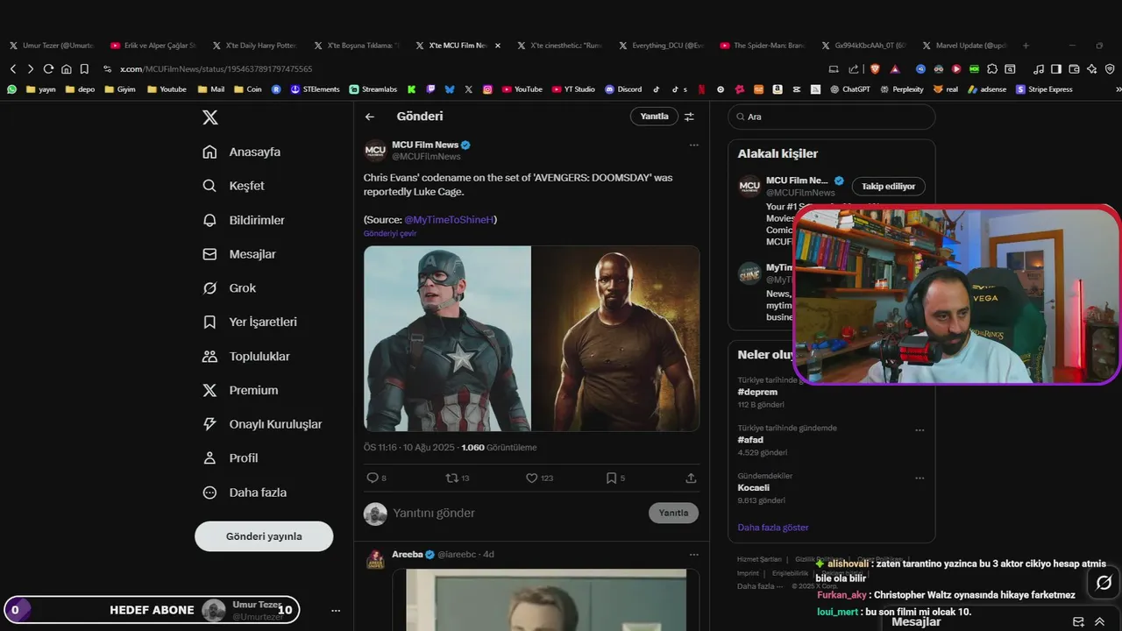1122x631 pixels.
Task: Bookmark the post with the bookmark icon
Action: click(611, 478)
